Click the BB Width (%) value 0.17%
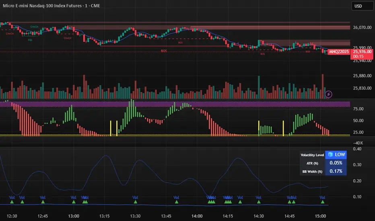Image resolution: width=375 pixels, height=221 pixels. click(x=336, y=171)
